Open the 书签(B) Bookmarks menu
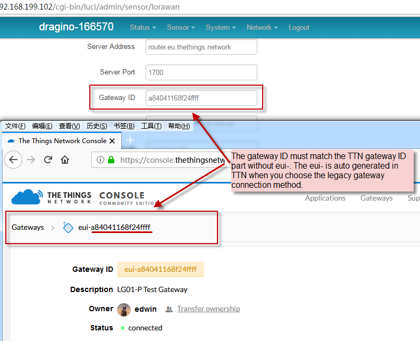This screenshot has height=341, width=420. pyautogui.click(x=124, y=126)
